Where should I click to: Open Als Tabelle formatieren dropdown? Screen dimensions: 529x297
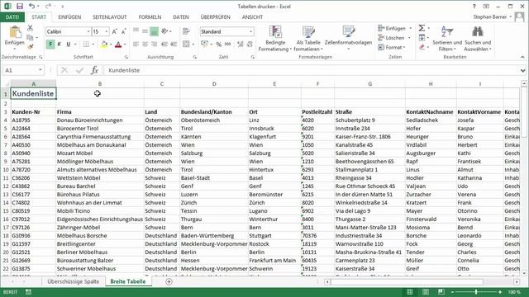(x=308, y=39)
